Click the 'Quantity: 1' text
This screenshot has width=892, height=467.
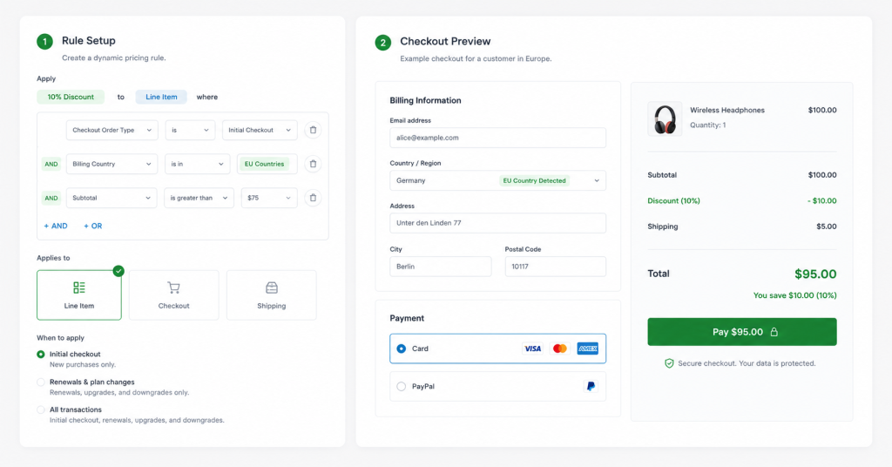(x=707, y=125)
